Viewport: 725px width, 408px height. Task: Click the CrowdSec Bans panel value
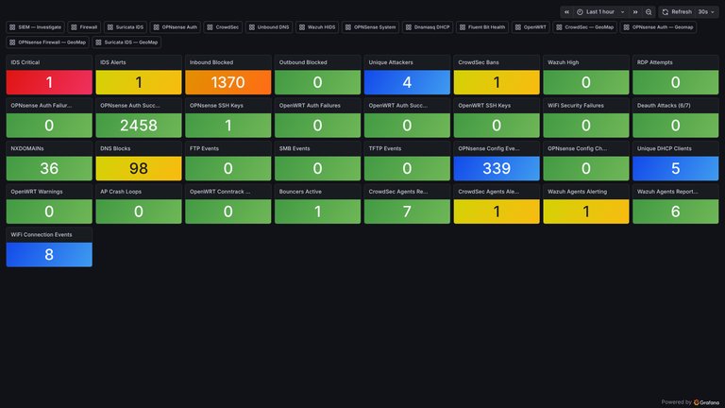[x=497, y=82]
